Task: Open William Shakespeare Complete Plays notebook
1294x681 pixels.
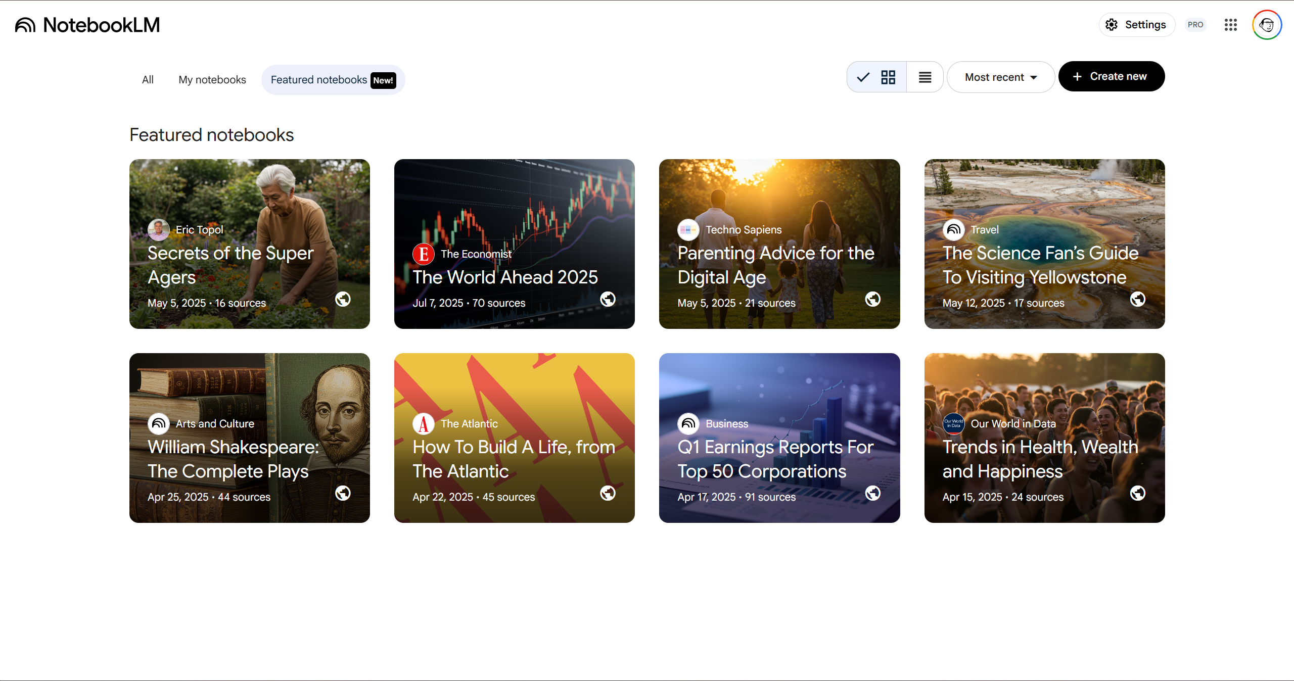Action: point(250,438)
